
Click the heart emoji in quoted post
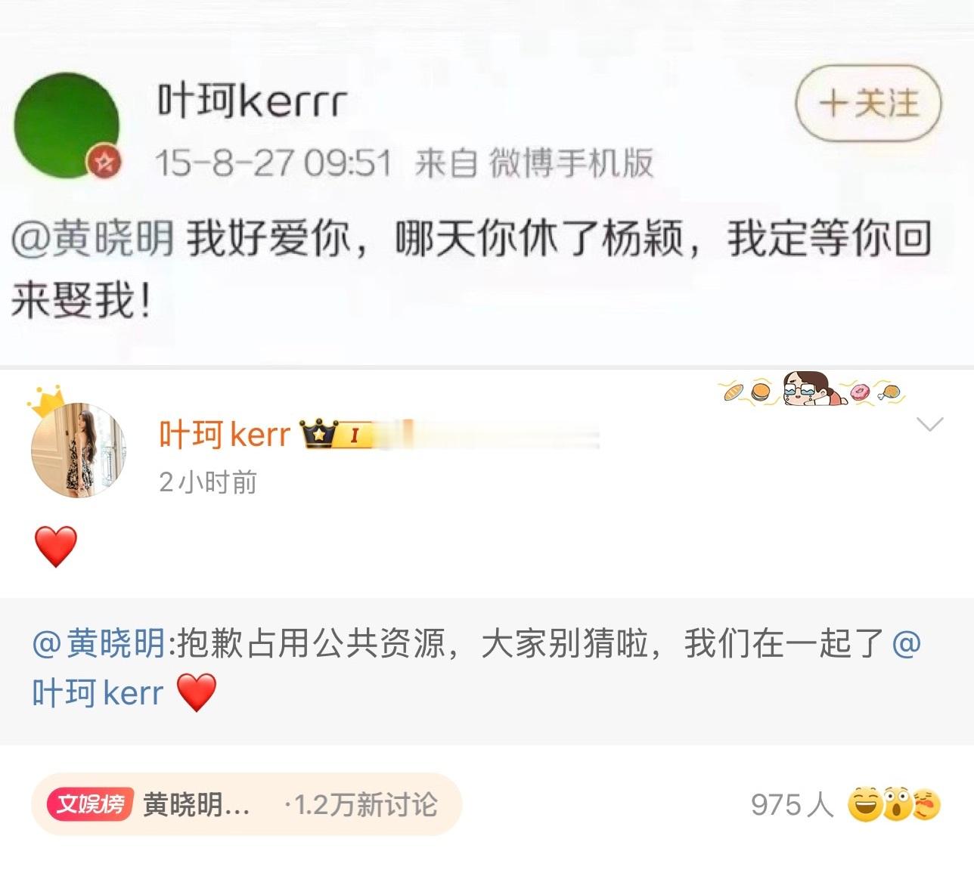[x=197, y=692]
